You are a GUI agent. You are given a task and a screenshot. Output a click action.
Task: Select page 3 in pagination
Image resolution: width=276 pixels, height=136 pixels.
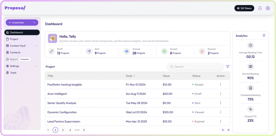[63, 130]
